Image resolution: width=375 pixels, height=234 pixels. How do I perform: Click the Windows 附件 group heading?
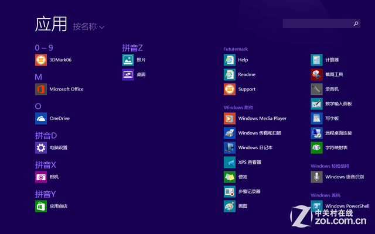pyautogui.click(x=238, y=108)
